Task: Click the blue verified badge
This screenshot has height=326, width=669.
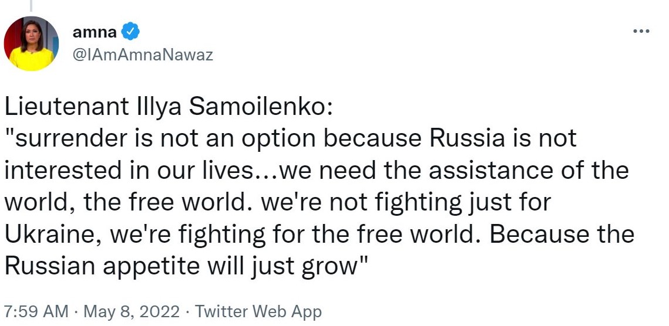Action: click(x=131, y=32)
